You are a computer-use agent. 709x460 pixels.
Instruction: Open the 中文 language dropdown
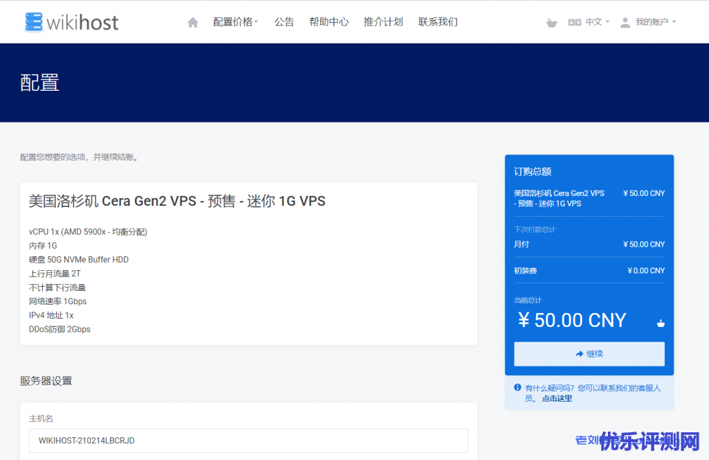tap(598, 21)
